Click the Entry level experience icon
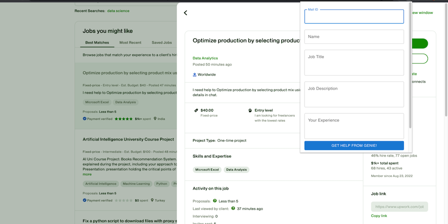 point(250,111)
